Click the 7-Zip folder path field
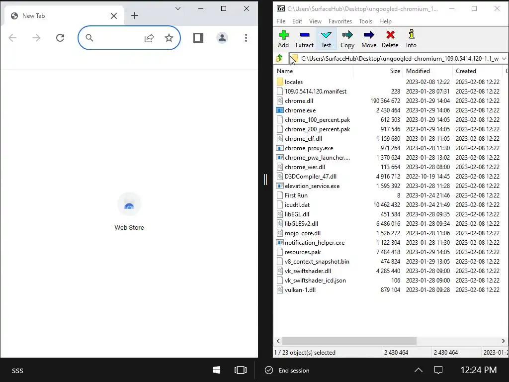This screenshot has height=382, width=509. (399, 59)
